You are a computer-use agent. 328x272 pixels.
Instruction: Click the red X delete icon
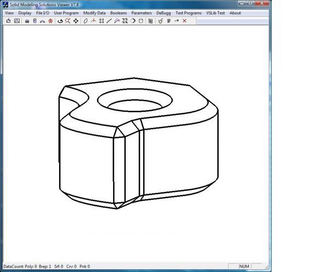tap(184, 21)
